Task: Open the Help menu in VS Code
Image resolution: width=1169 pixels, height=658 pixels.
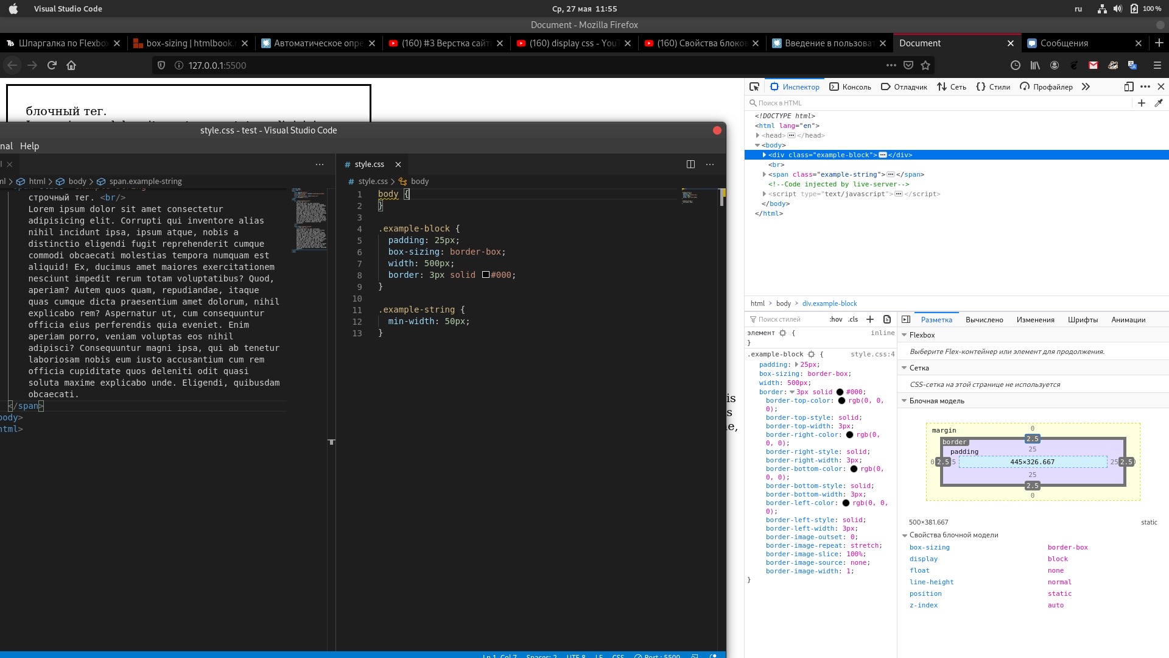Action: [x=29, y=146]
